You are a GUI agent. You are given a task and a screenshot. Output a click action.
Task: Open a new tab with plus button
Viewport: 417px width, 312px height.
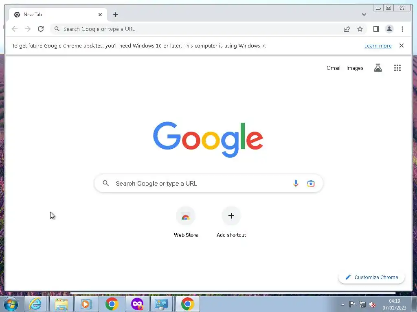(115, 15)
